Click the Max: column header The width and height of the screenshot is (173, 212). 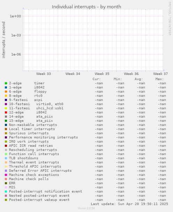point(159,79)
